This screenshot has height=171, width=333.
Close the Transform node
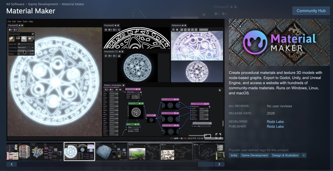tap(143, 103)
